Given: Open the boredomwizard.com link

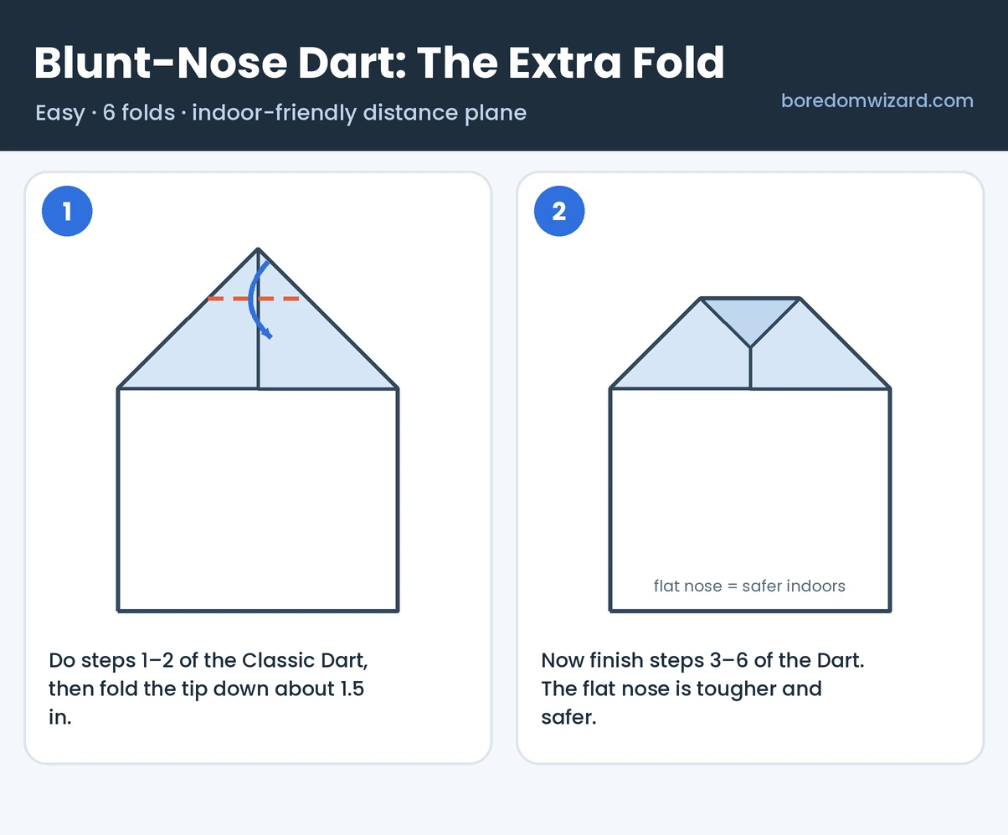Looking at the screenshot, I should (x=877, y=101).
